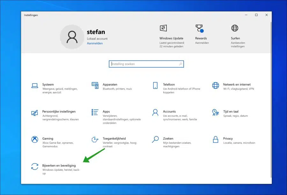Click 'Bluetooth, printers, muis' description
Image resolution: width=287 pixels, height=195 pixels.
pos(117,89)
